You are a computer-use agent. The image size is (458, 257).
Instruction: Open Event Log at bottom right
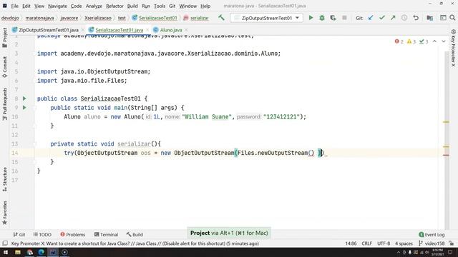[x=432, y=235]
